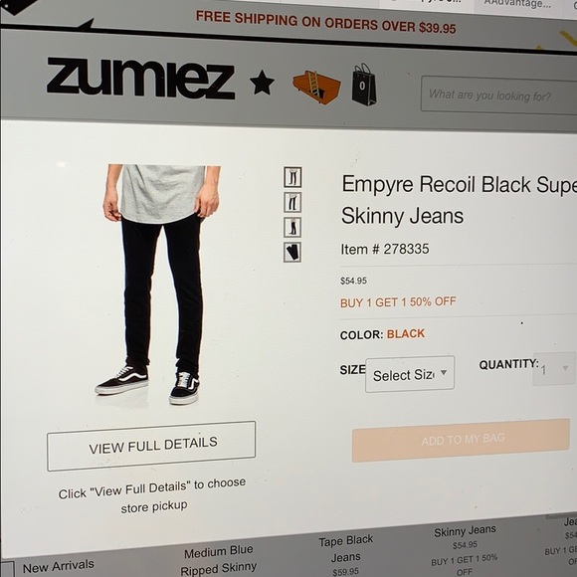Select the second jeans thumbnail view

292,202
